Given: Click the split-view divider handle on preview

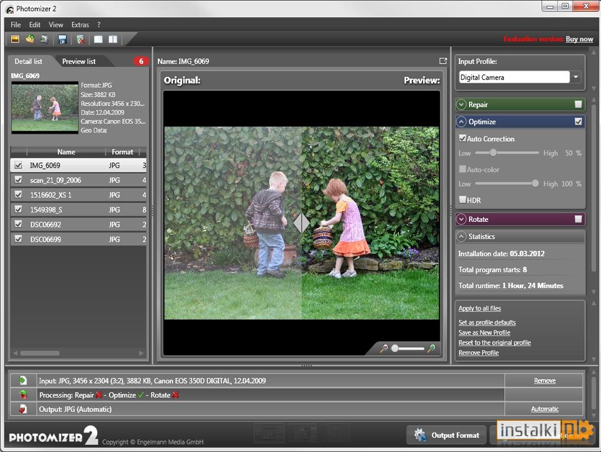Looking at the screenshot, I should (302, 223).
